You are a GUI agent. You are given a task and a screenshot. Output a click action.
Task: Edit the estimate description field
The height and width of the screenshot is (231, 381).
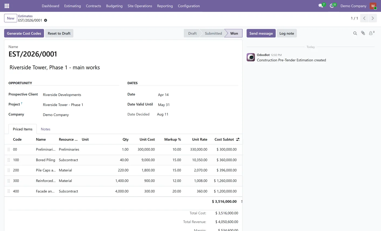pyautogui.click(x=123, y=68)
